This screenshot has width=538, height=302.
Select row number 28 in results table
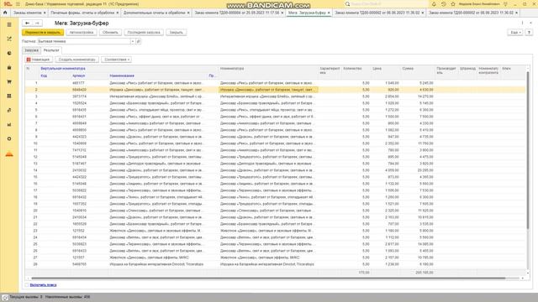pos(275,264)
